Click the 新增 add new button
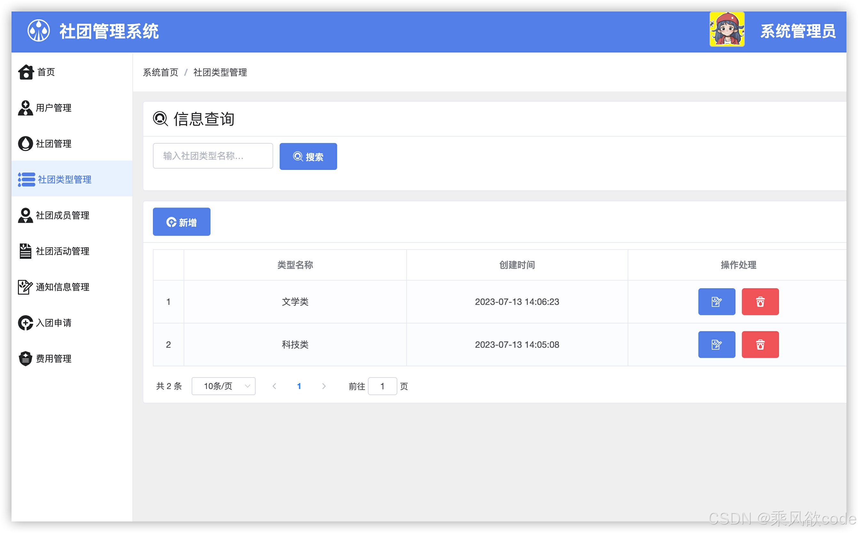 181,221
